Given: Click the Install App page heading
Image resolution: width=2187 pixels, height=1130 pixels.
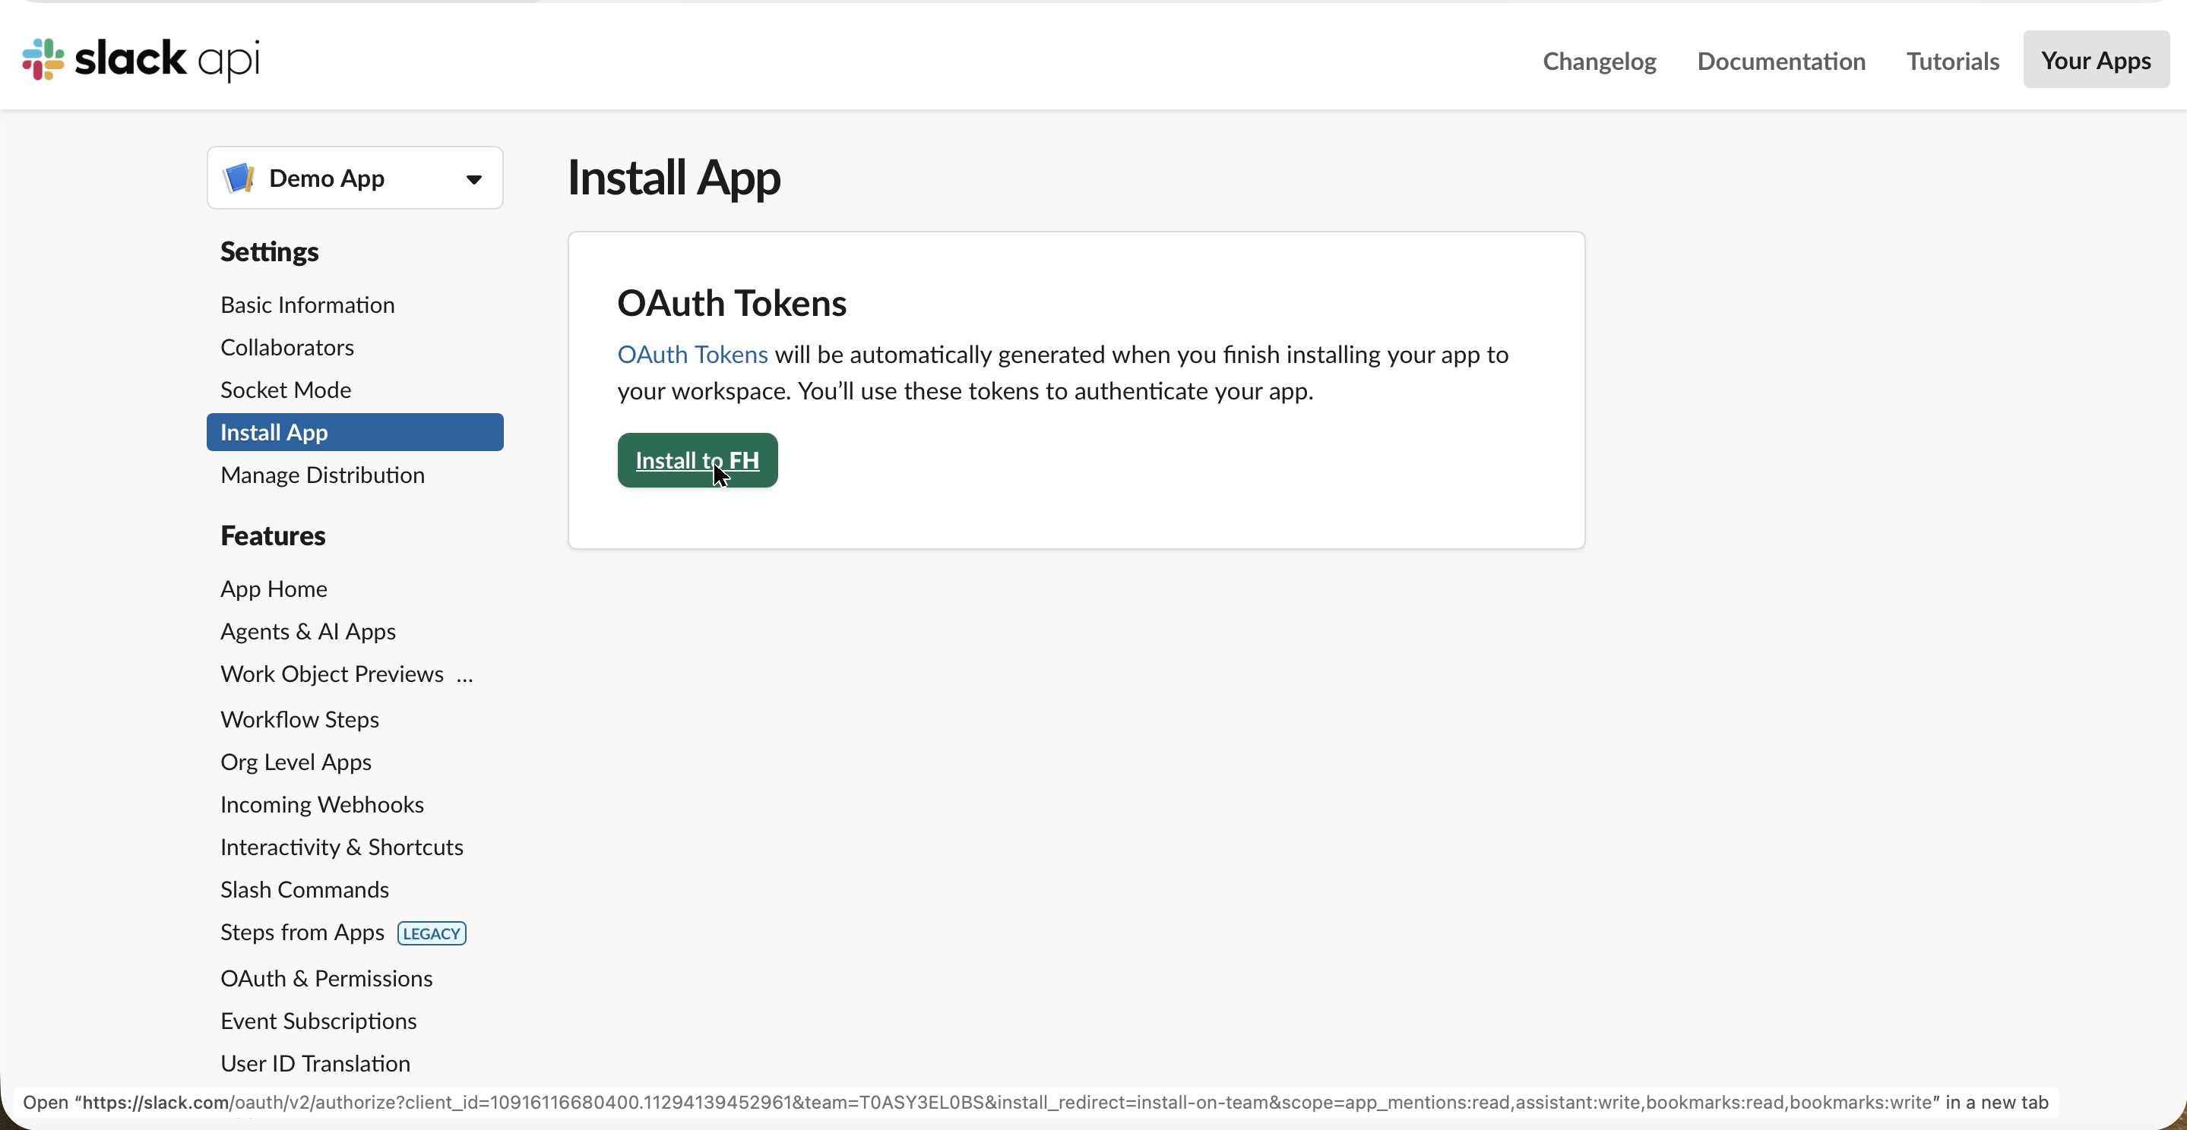Looking at the screenshot, I should coord(673,178).
